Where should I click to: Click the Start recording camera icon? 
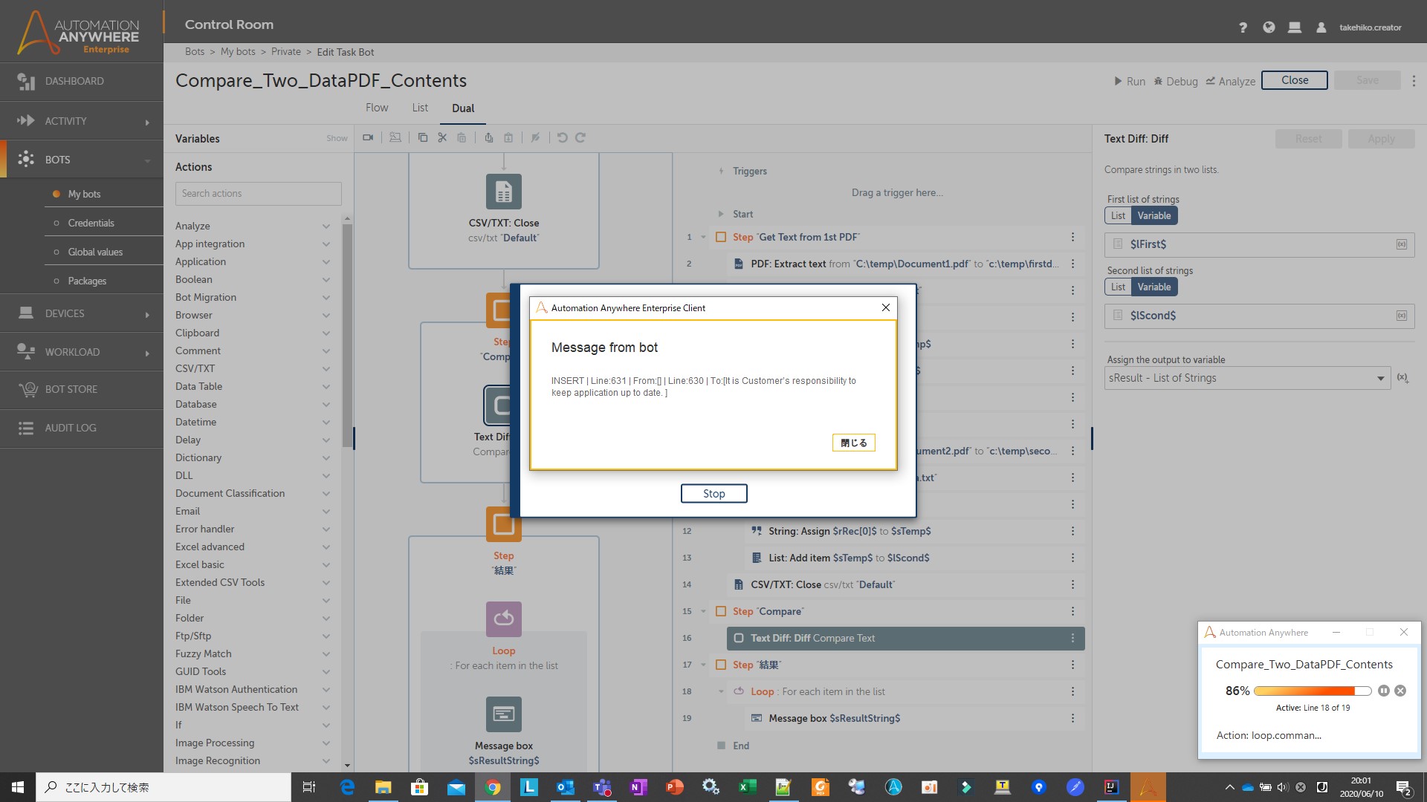pyautogui.click(x=368, y=137)
